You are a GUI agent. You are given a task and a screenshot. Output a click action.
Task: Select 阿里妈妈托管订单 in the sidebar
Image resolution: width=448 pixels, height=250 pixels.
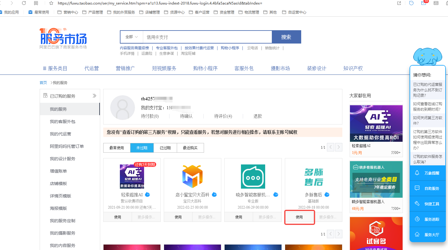pos(67,146)
